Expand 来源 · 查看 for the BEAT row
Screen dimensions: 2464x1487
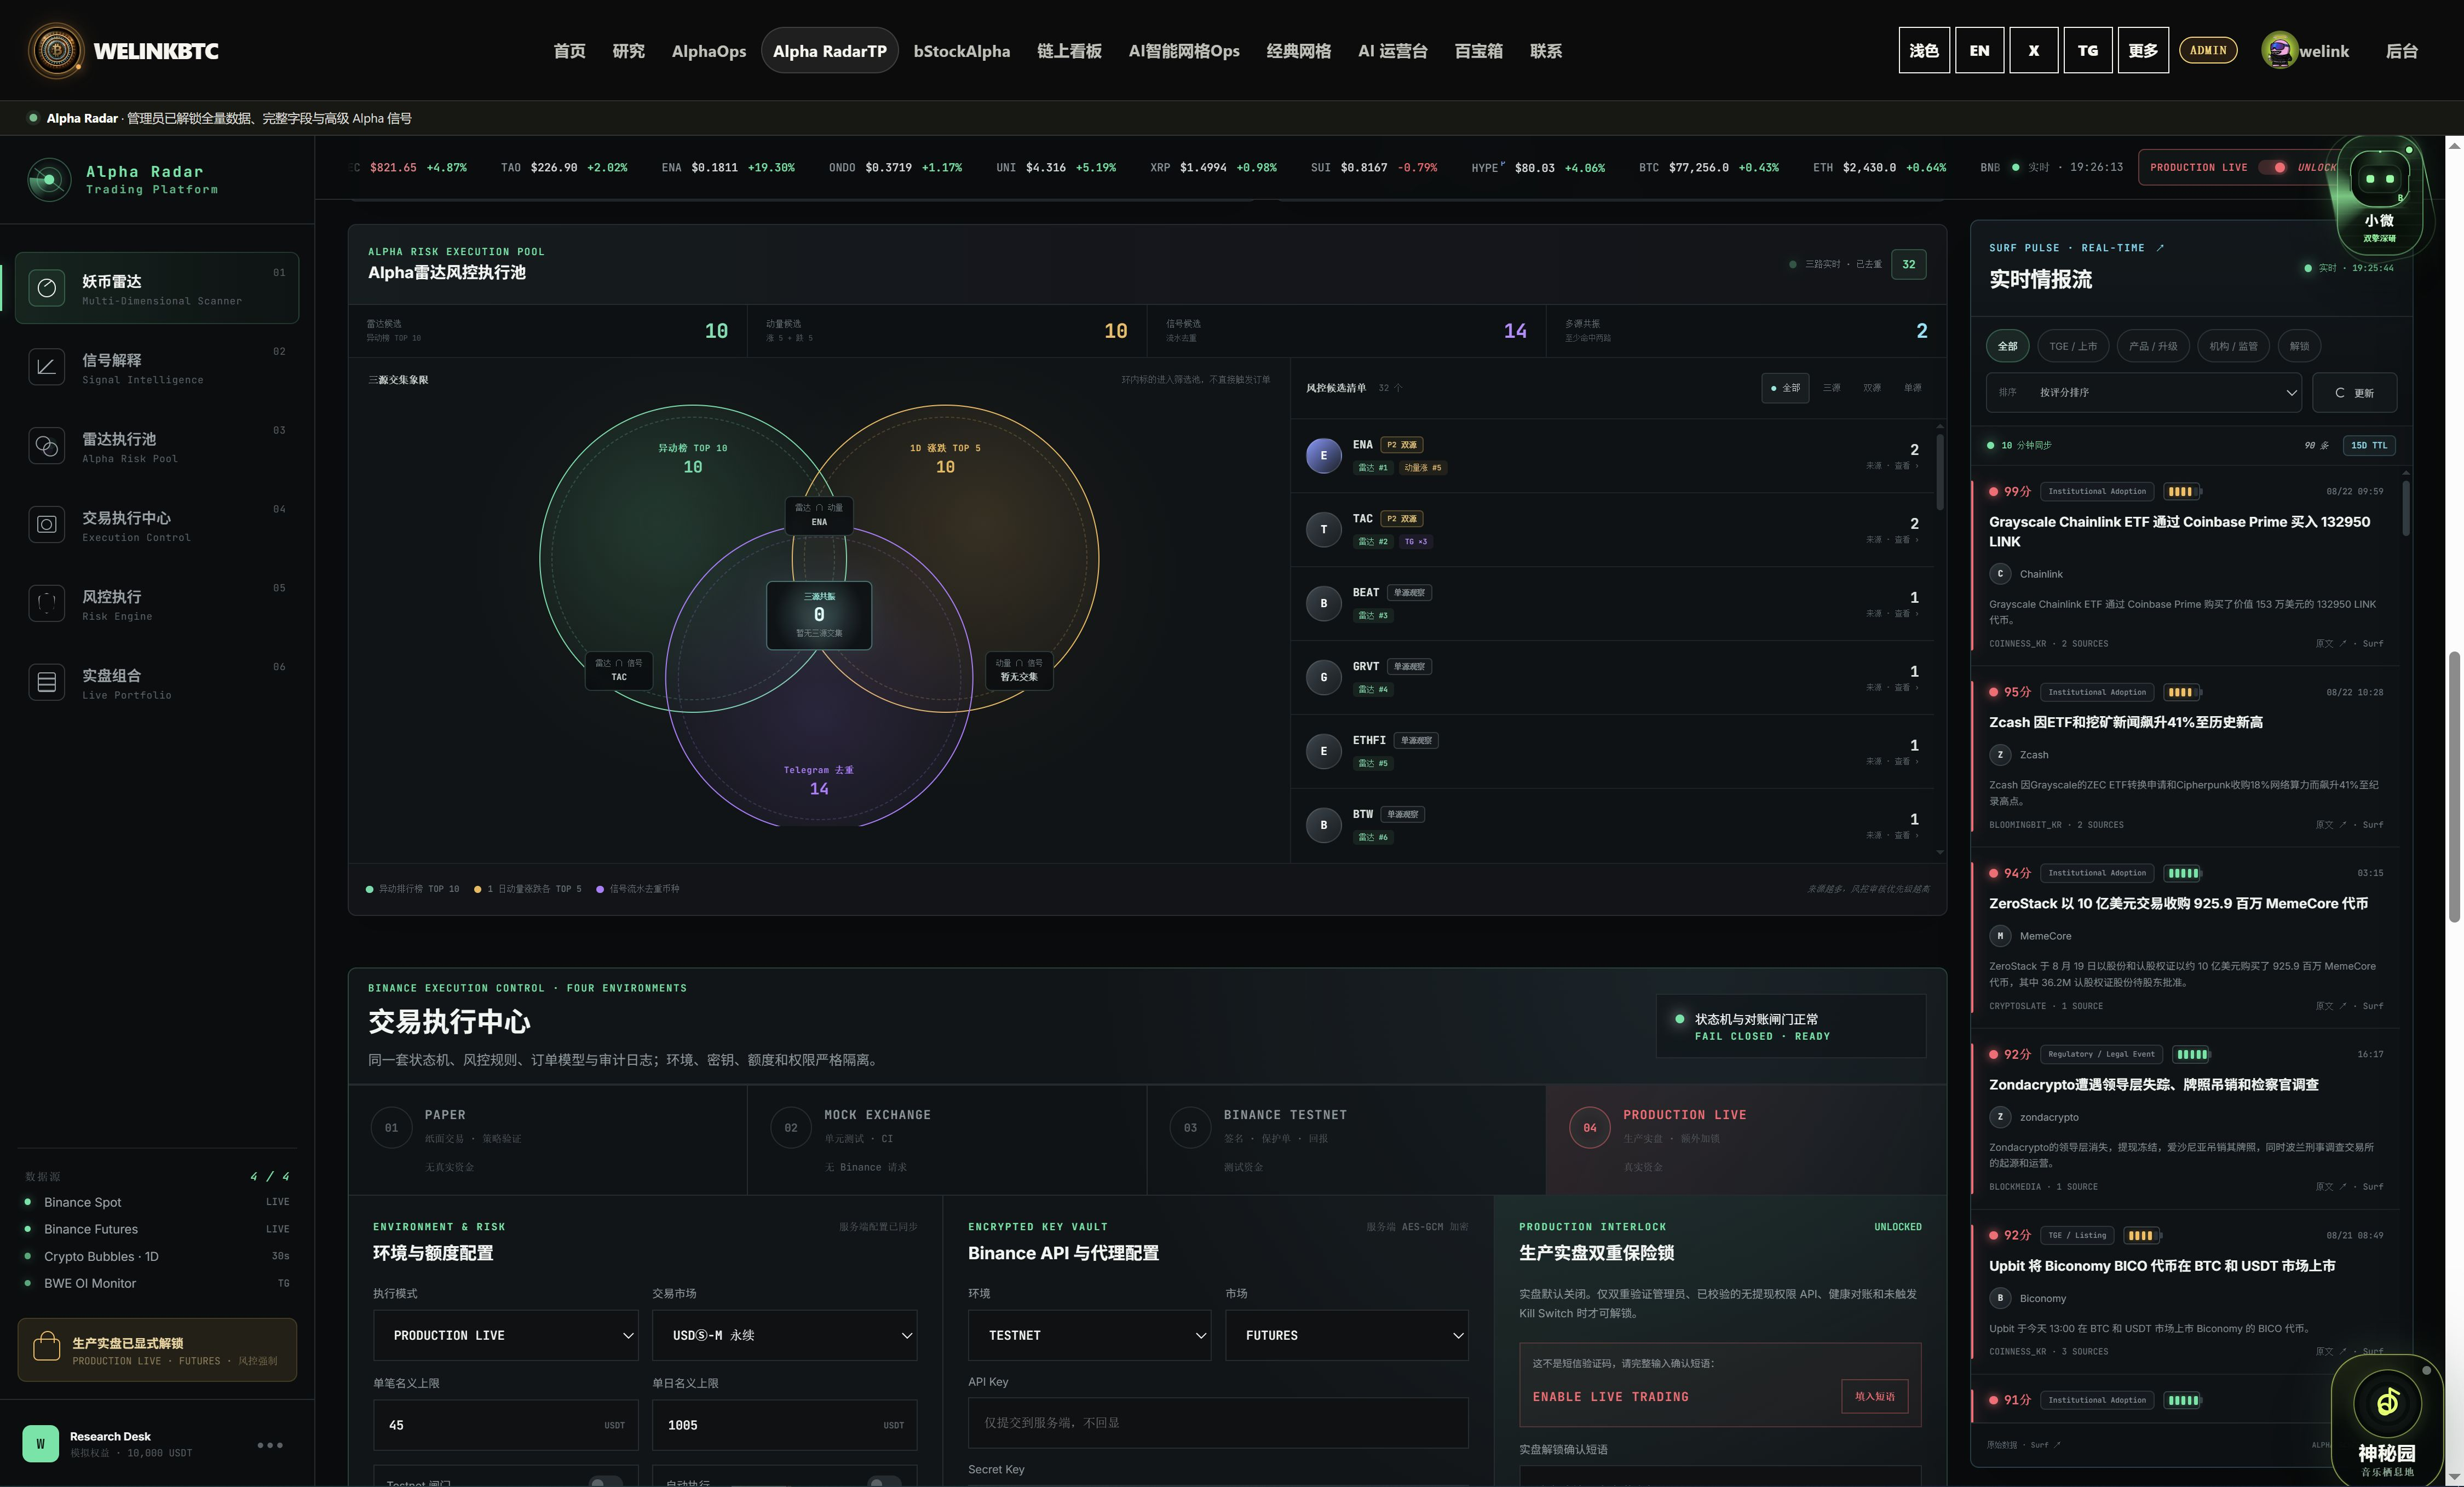1892,614
